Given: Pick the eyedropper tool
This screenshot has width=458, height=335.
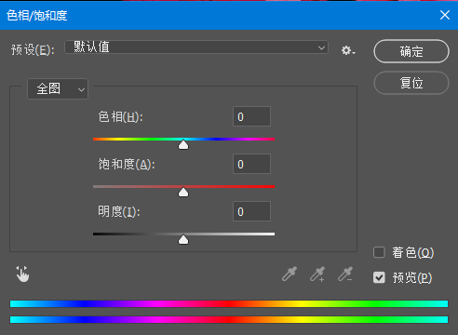Looking at the screenshot, I should pyautogui.click(x=290, y=274).
